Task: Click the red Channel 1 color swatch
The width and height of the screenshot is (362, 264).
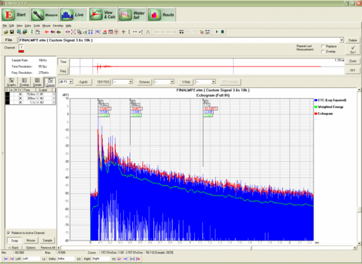Action: click(21, 51)
